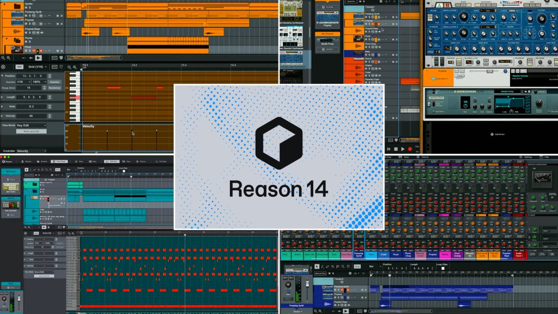
Task: Select the Razor tool in the teal window
Action: point(39,170)
